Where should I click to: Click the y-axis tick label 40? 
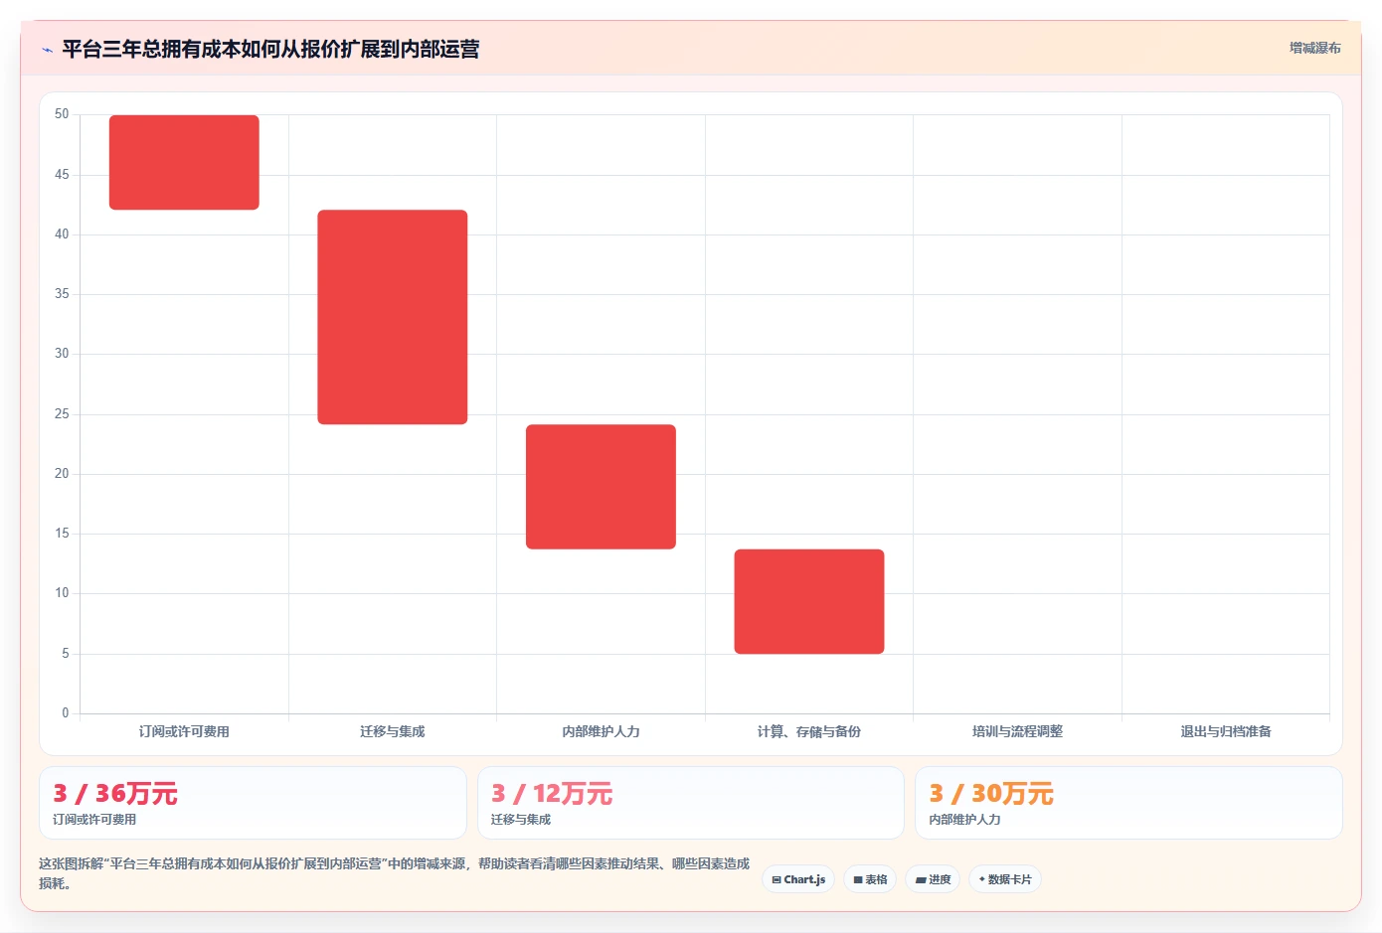click(x=62, y=234)
